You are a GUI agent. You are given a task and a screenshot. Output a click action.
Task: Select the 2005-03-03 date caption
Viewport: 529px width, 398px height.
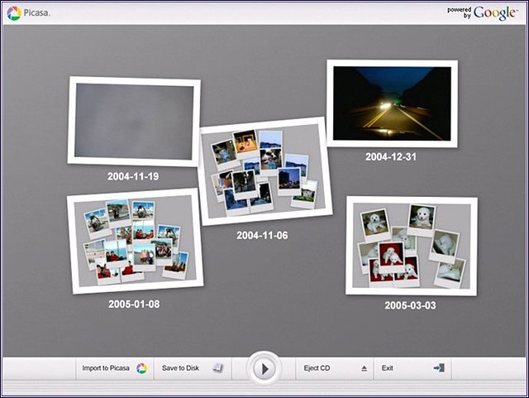(x=410, y=305)
